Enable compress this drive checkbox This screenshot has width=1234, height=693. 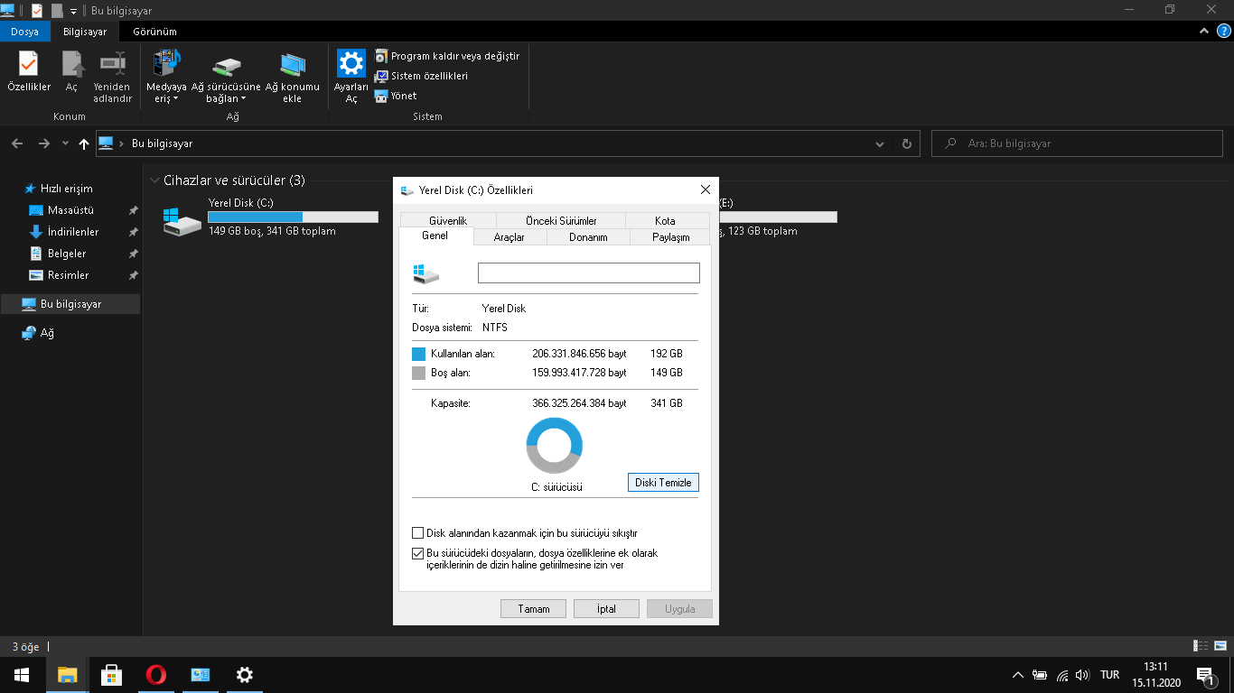tap(418, 533)
